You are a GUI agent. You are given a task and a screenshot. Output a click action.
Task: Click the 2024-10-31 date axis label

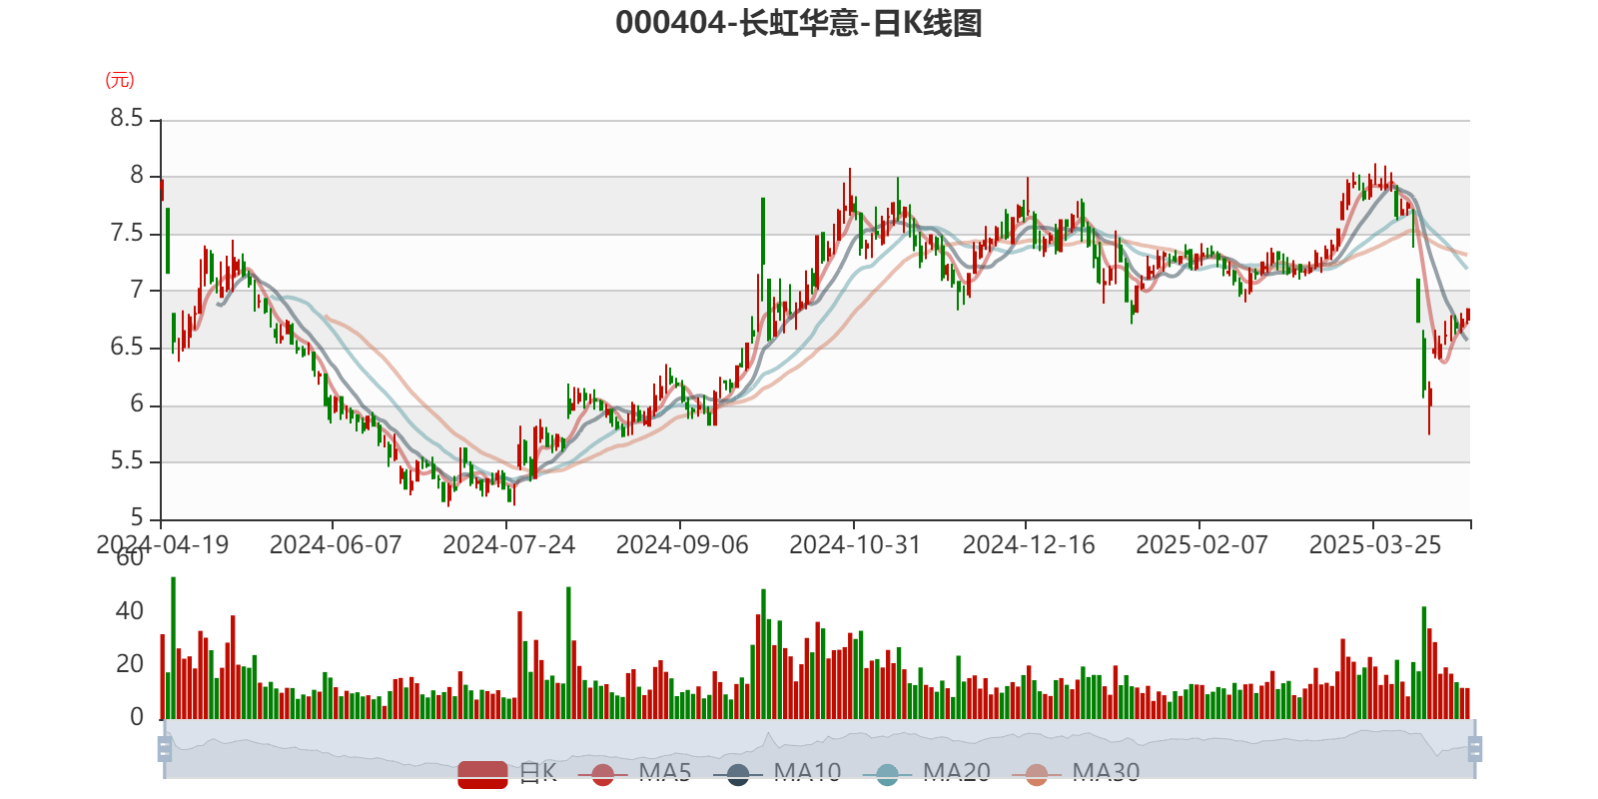855,545
